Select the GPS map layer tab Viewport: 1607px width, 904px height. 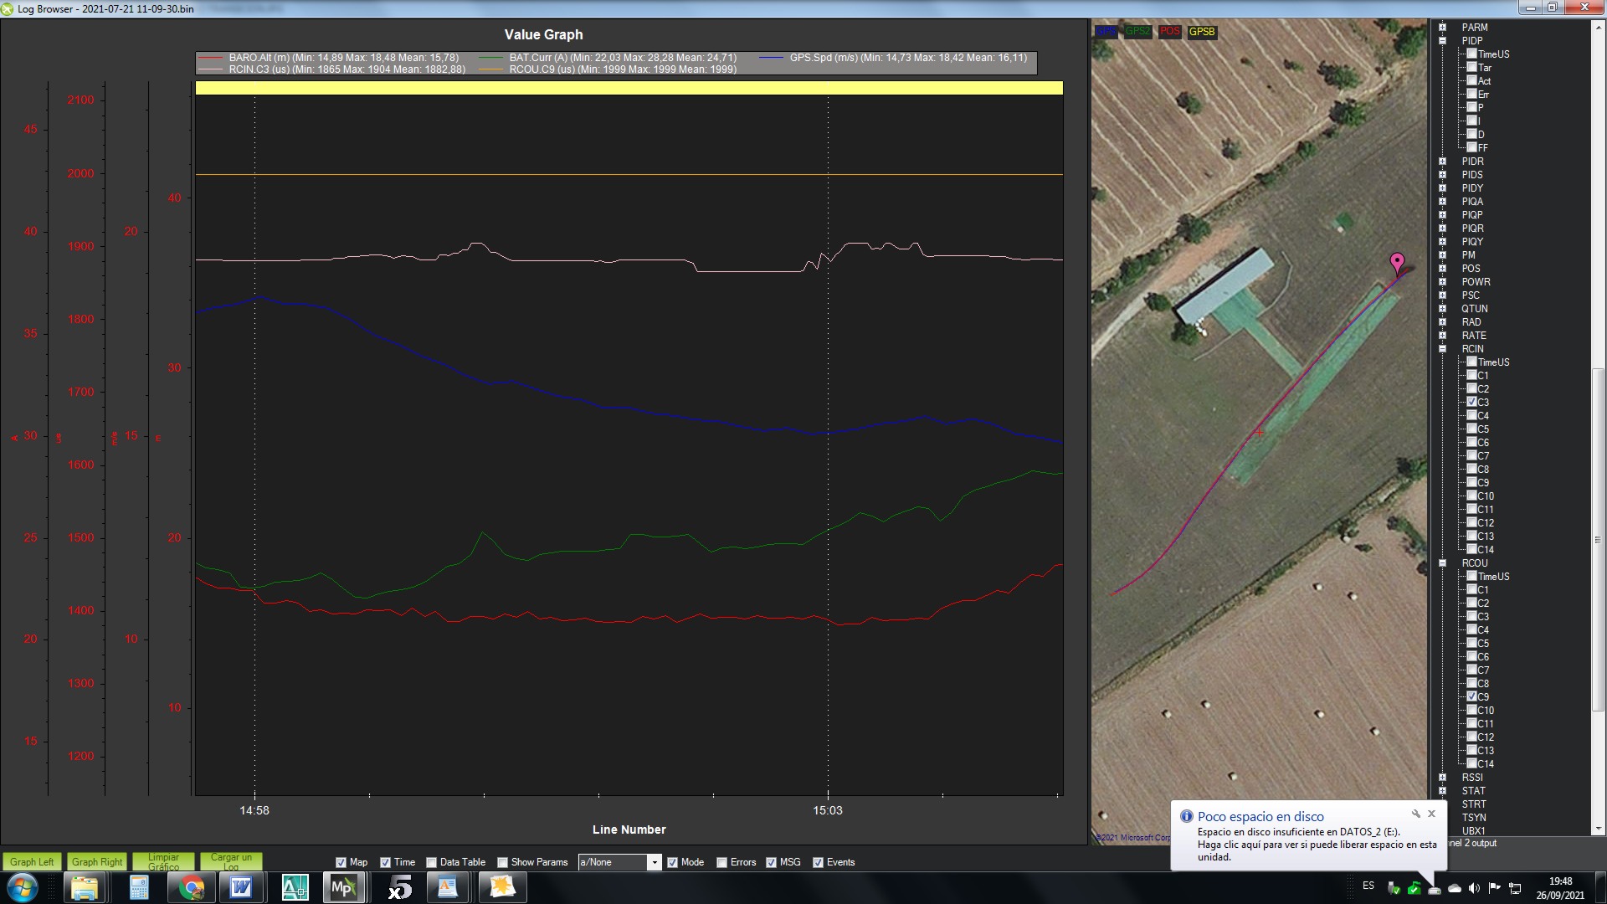click(x=1106, y=32)
